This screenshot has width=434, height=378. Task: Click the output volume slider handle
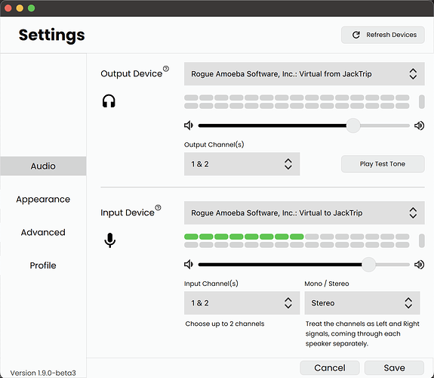pyautogui.click(x=353, y=125)
